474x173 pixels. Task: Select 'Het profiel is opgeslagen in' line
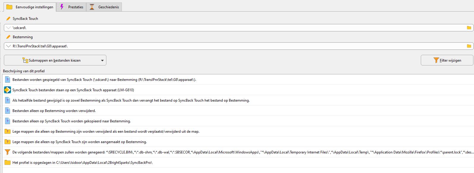pyautogui.click(x=238, y=162)
